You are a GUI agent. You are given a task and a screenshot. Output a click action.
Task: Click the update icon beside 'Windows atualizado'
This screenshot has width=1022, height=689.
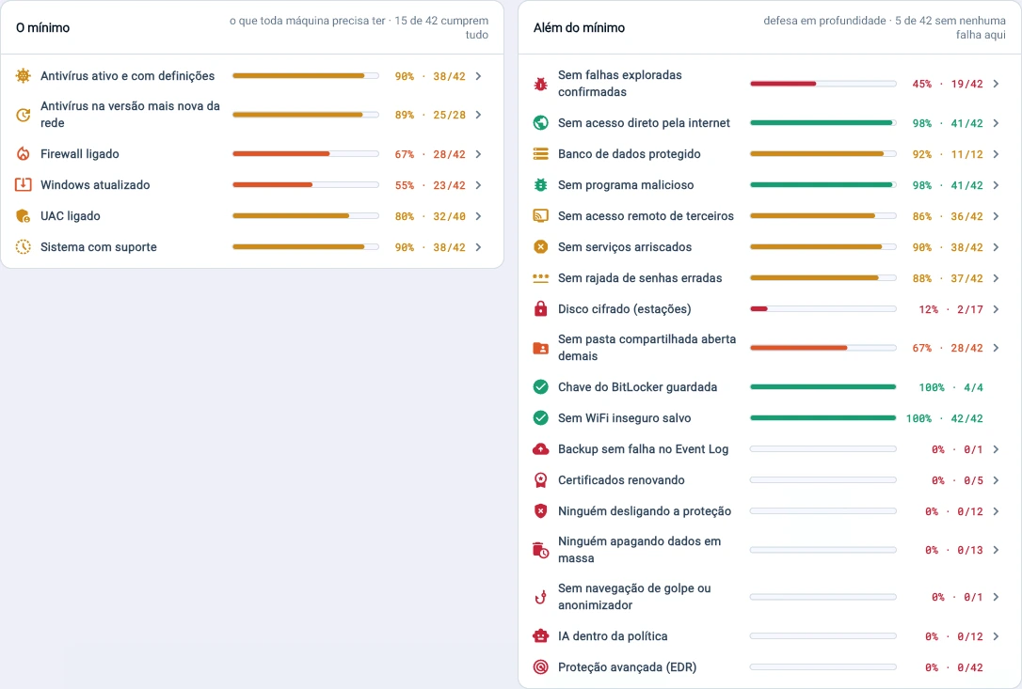[x=23, y=185]
